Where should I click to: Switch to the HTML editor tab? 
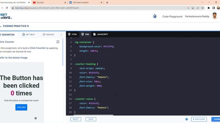73,34
